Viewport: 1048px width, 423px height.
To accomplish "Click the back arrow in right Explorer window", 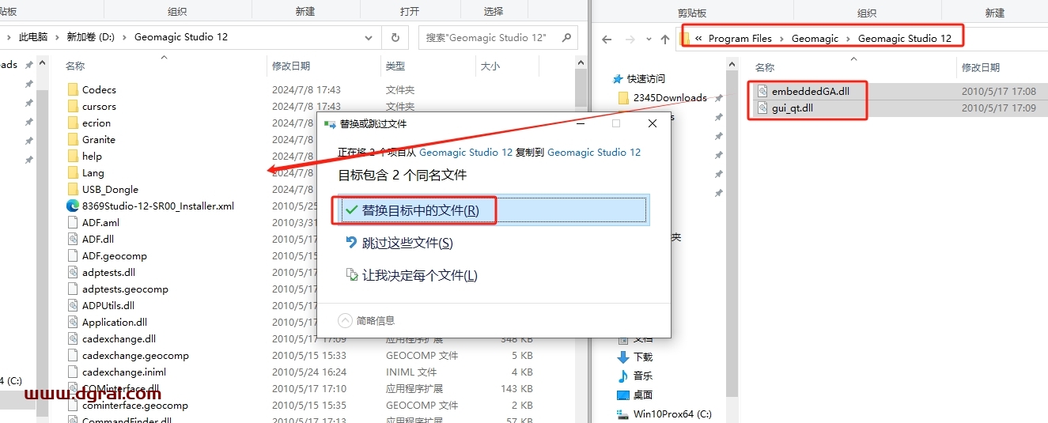I will click(x=607, y=39).
